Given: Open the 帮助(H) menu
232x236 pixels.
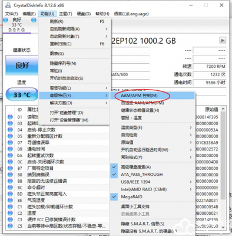Looking at the screenshot, I should (102, 14).
